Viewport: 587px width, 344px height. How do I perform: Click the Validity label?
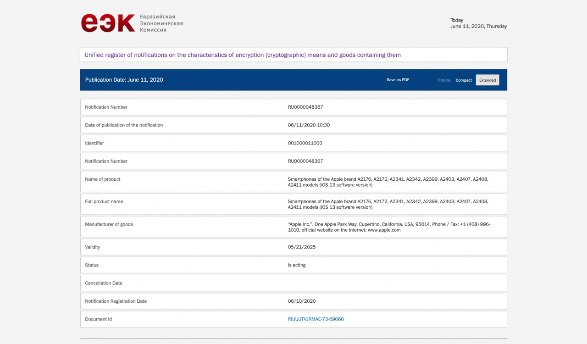pos(93,247)
